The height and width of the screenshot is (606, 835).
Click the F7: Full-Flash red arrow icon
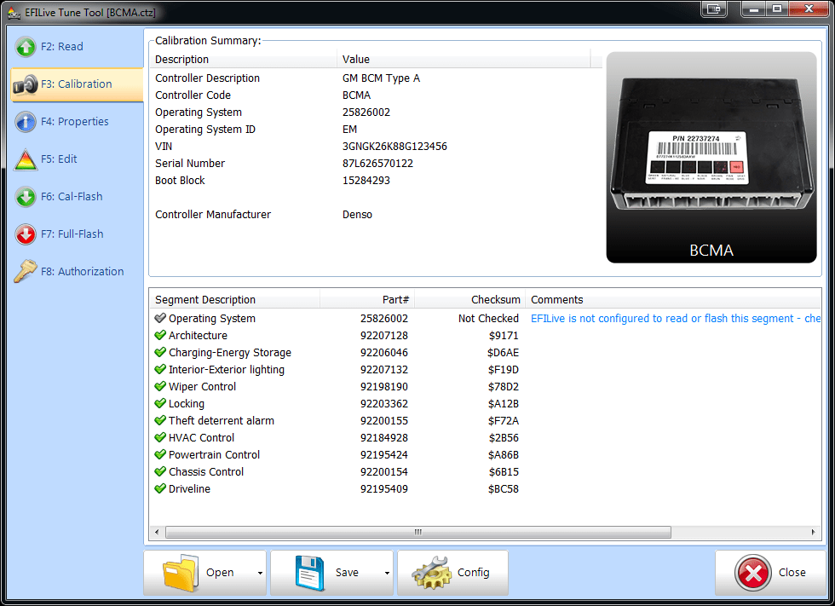point(24,234)
